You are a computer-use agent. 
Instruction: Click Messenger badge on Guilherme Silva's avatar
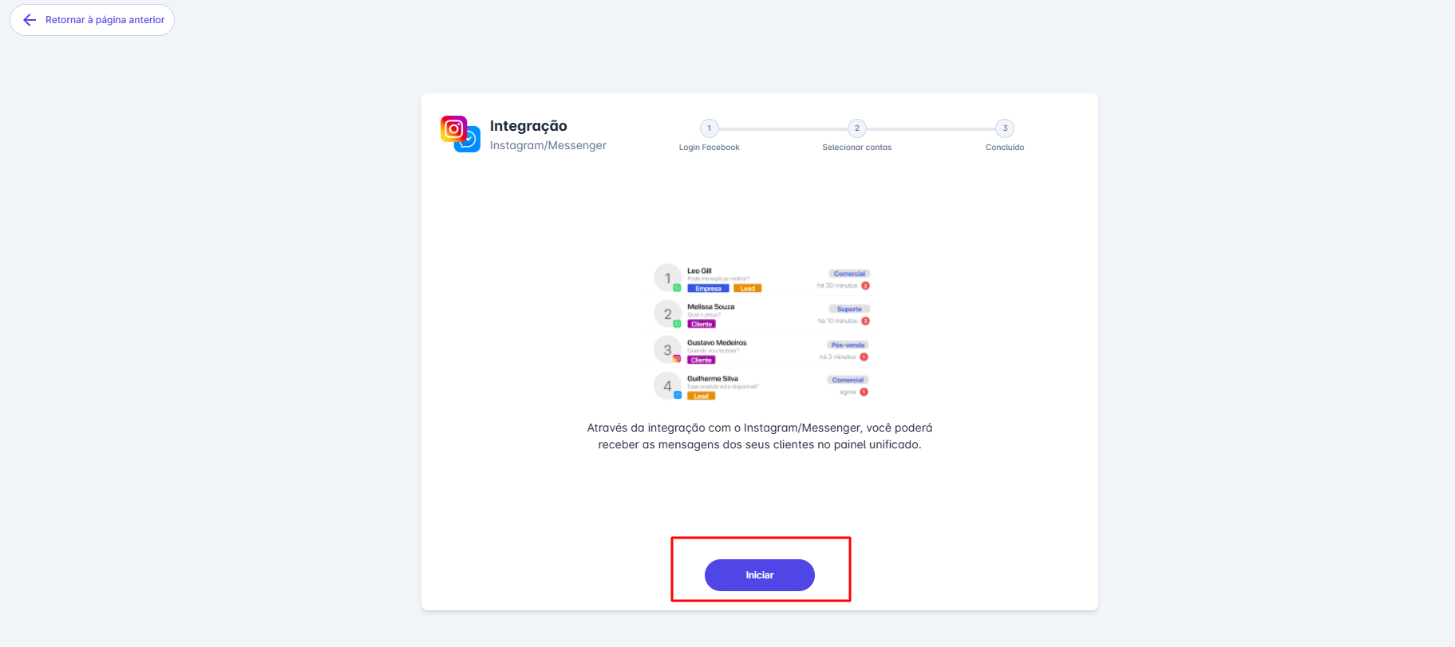[x=677, y=395]
